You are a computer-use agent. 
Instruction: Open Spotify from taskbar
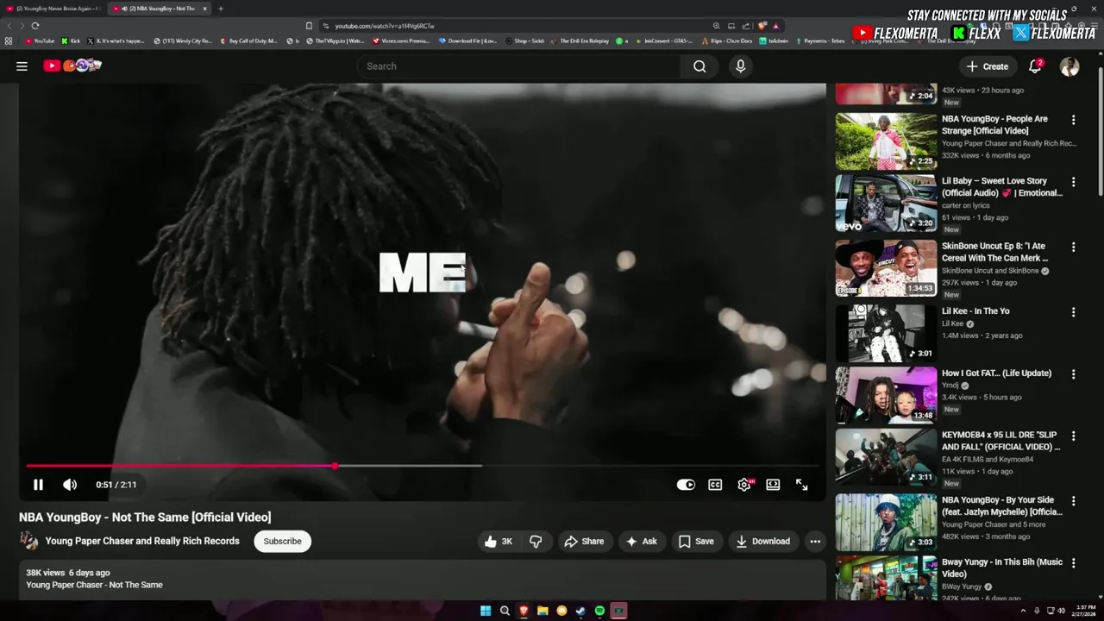point(599,612)
